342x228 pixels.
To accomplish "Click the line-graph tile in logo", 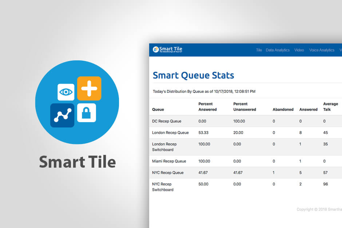I will pyautogui.click(x=62, y=115).
